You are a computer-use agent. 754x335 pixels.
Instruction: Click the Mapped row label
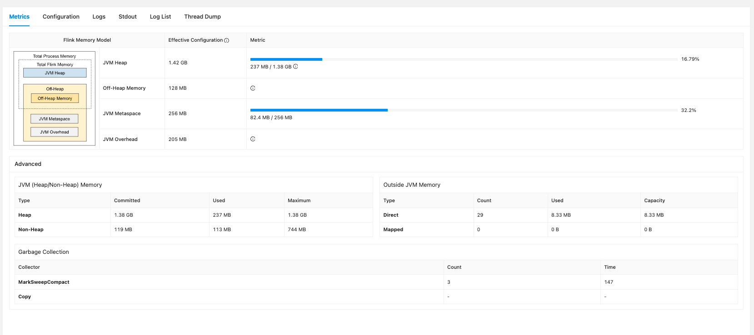pos(393,230)
